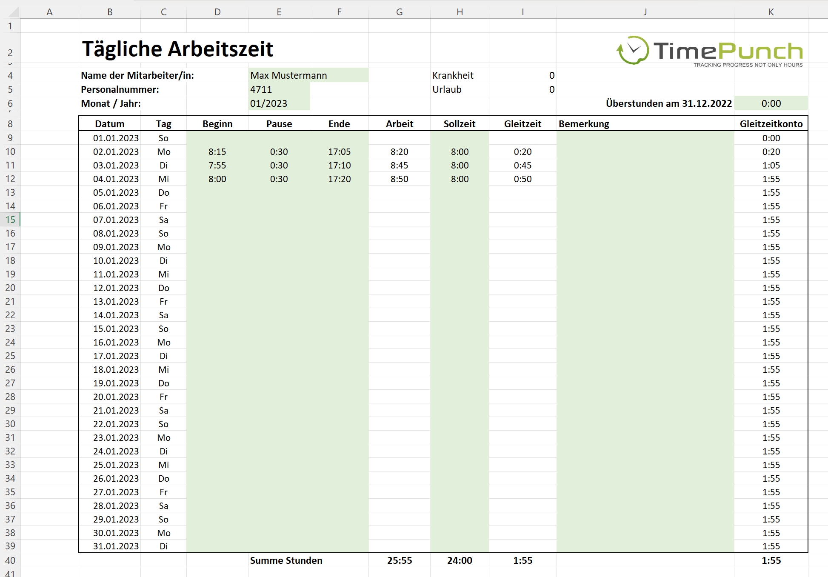Click the Name der Mitarbeiter/in label
The image size is (828, 577).
pyautogui.click(x=137, y=75)
